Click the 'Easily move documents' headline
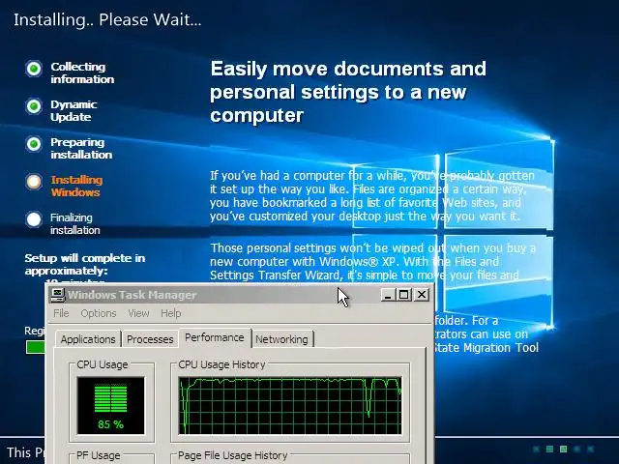 click(348, 92)
